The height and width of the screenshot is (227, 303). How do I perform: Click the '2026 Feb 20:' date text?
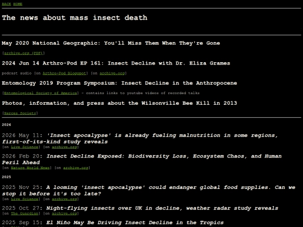tap(22, 156)
